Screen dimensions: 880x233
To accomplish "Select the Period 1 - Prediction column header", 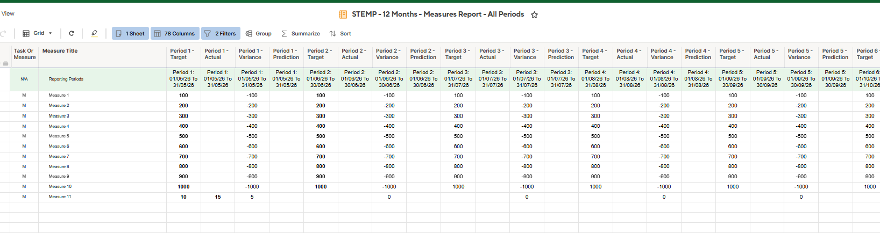I will click(286, 54).
